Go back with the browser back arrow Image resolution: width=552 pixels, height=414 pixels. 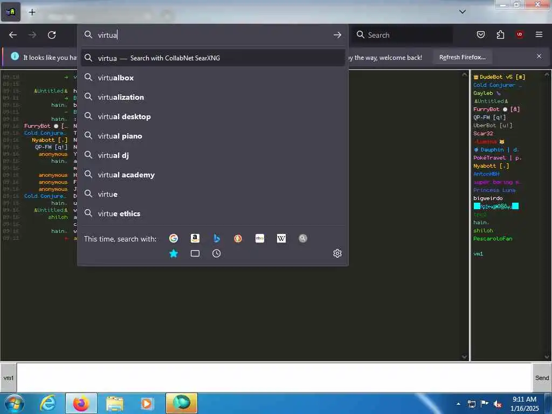[13, 35]
